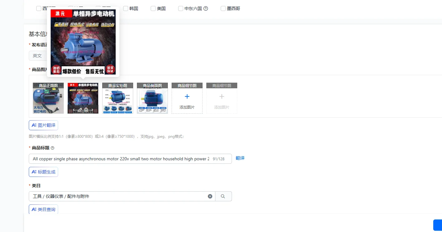Select the 商品实拍图 thumbnail
The image size is (442, 232).
pos(118,98)
